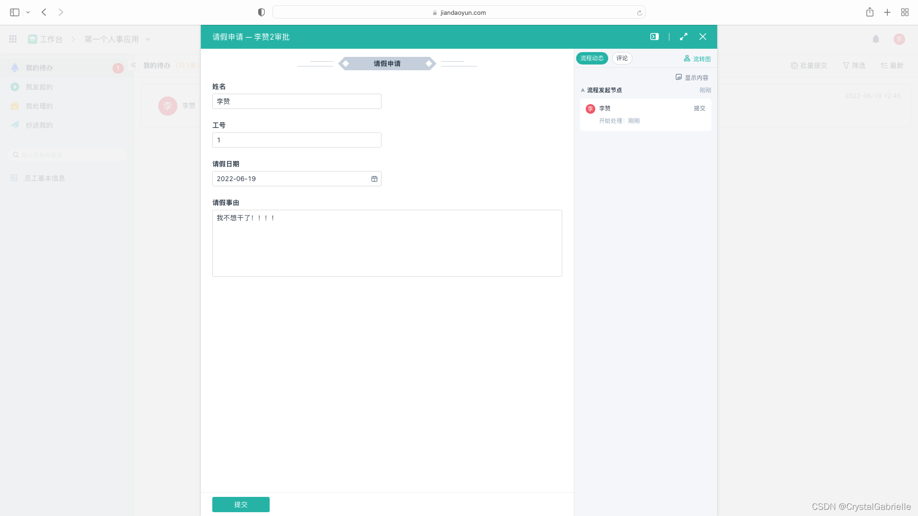
Task: Open the apps grid icon
Action: pyautogui.click(x=13, y=39)
